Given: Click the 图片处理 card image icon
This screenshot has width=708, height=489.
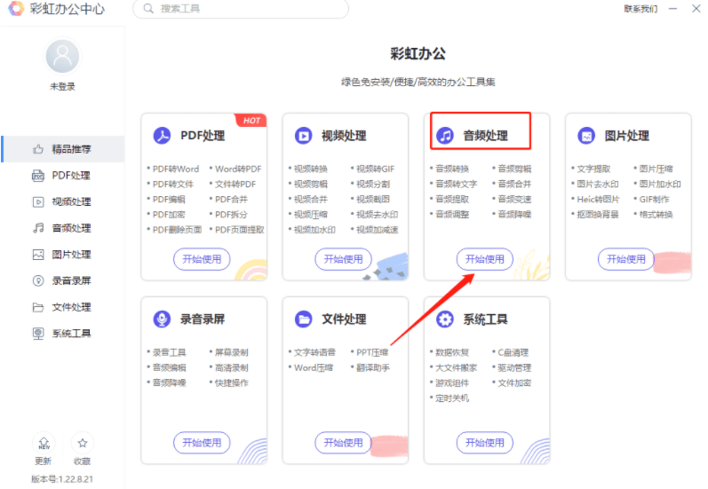Looking at the screenshot, I should pyautogui.click(x=586, y=136).
